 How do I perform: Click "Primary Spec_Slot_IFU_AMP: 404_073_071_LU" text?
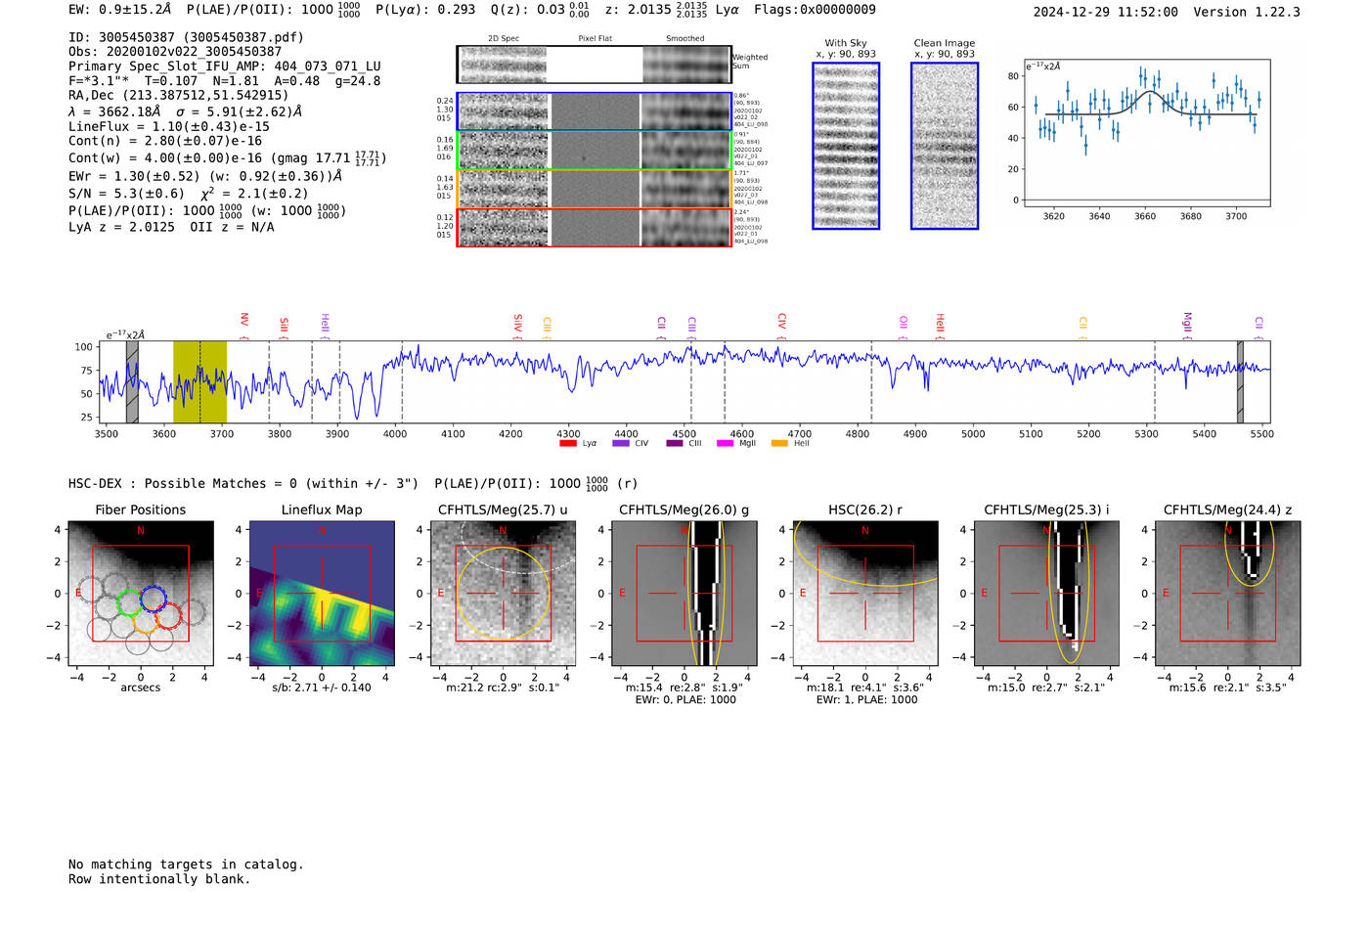coord(225,67)
